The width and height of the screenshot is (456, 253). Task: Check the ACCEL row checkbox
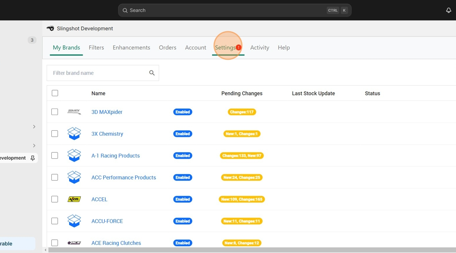click(55, 199)
